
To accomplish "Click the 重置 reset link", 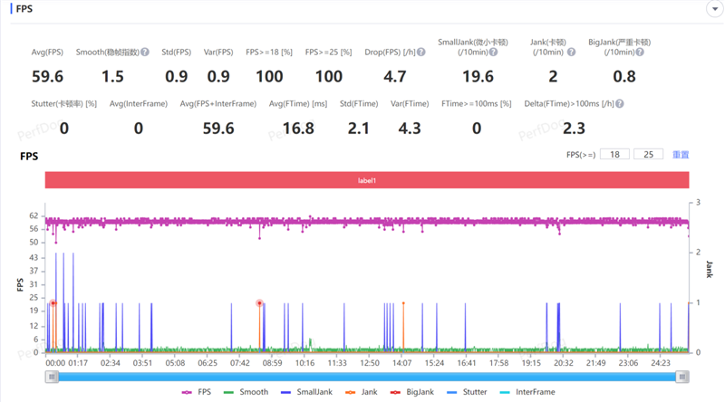I will point(681,155).
